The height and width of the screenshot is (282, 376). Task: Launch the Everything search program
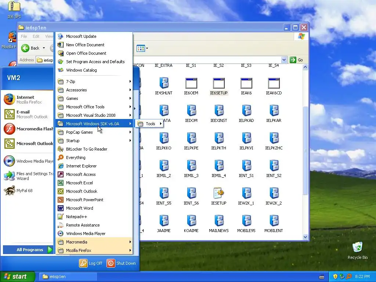point(94,158)
